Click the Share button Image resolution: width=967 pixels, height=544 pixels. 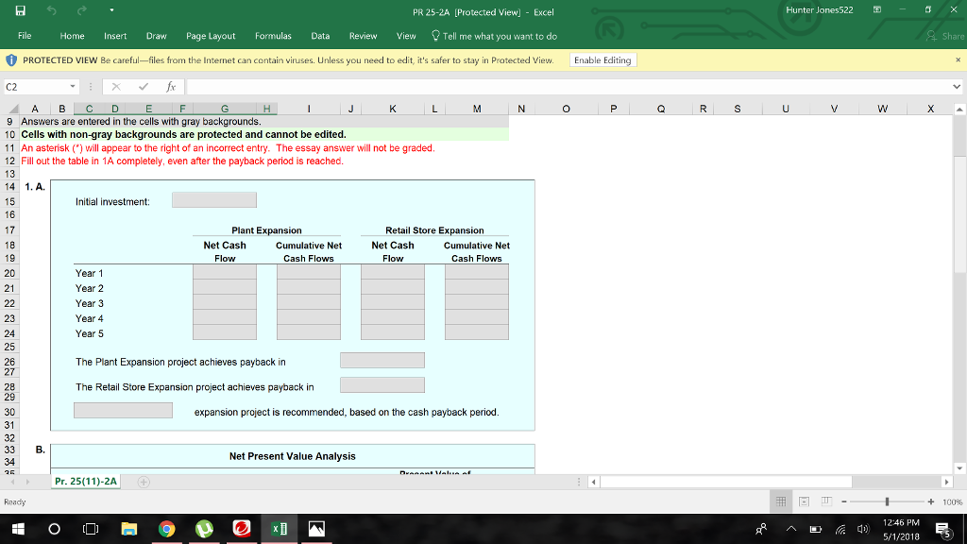(x=945, y=36)
